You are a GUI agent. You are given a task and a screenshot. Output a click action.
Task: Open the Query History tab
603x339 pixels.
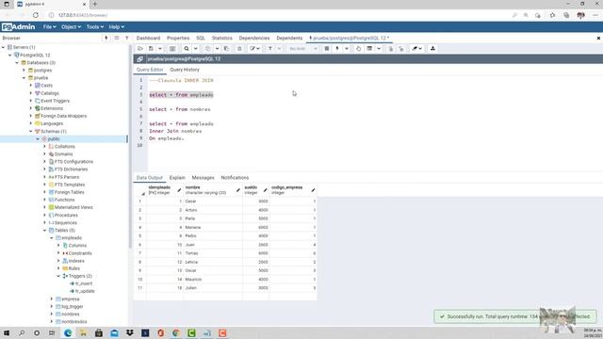(x=185, y=70)
